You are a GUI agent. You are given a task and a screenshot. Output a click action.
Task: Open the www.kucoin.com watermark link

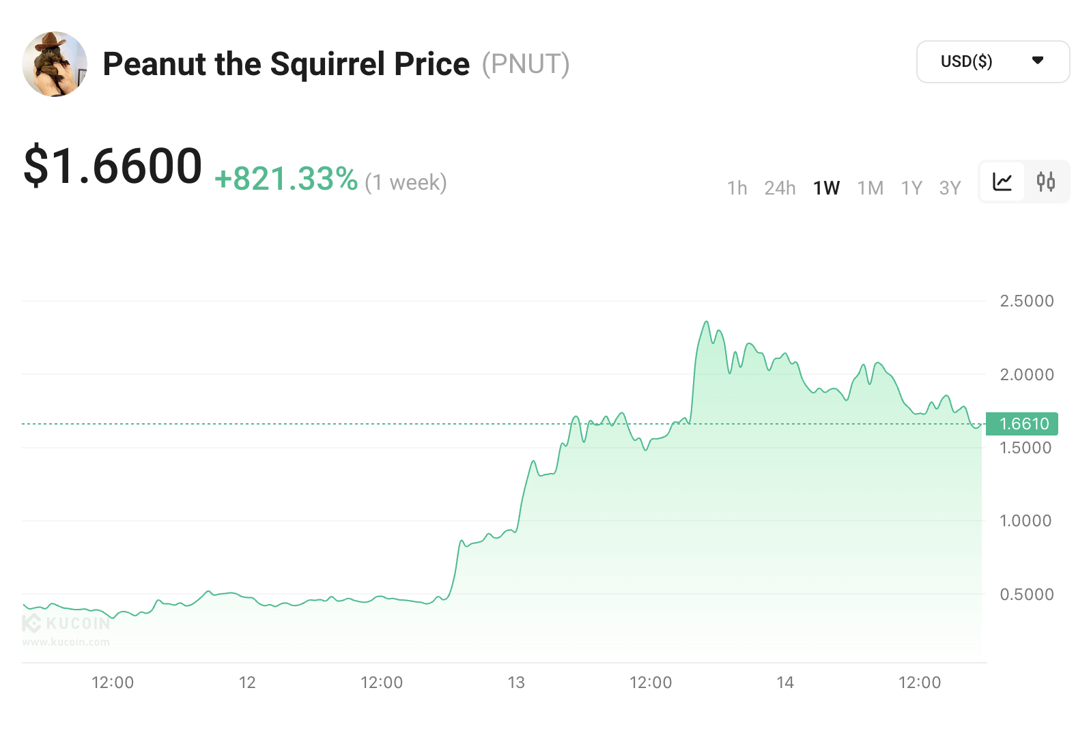click(66, 642)
